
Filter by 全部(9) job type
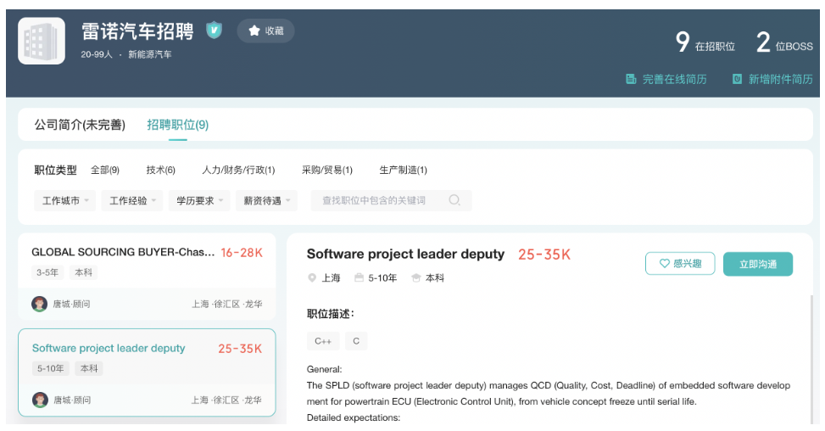click(x=104, y=170)
